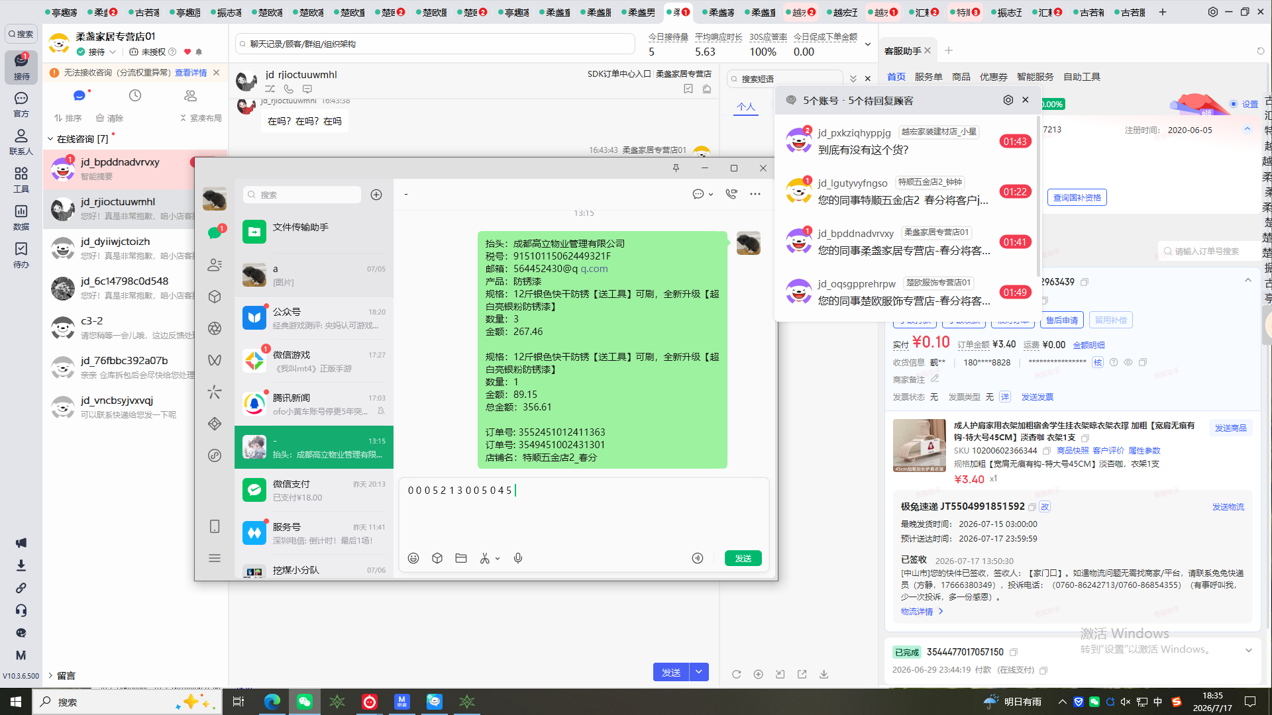The height and width of the screenshot is (715, 1272).
Task: Toggle notification bell next to 未授权
Action: tap(199, 52)
